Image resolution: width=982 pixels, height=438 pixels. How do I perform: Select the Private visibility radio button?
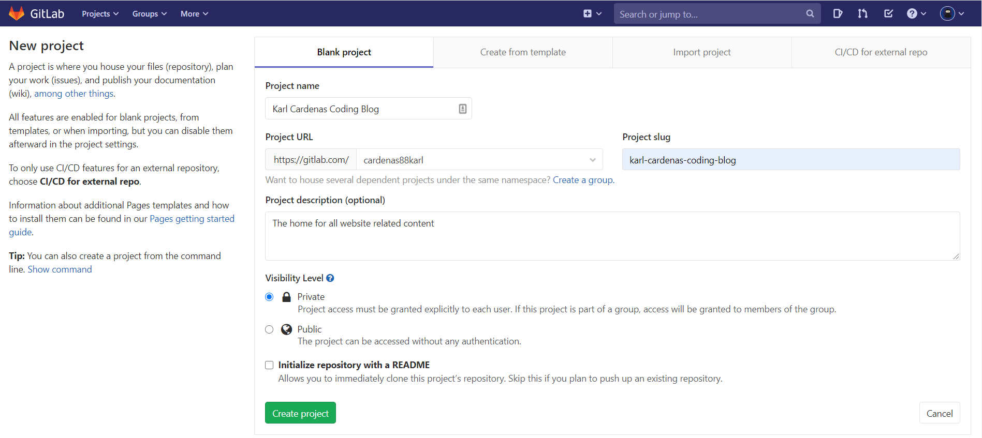269,297
